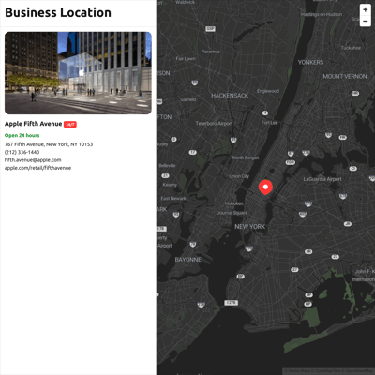The image size is (375, 375).
Task: Click the MOUNT VERNON map label
Action: 345,76
